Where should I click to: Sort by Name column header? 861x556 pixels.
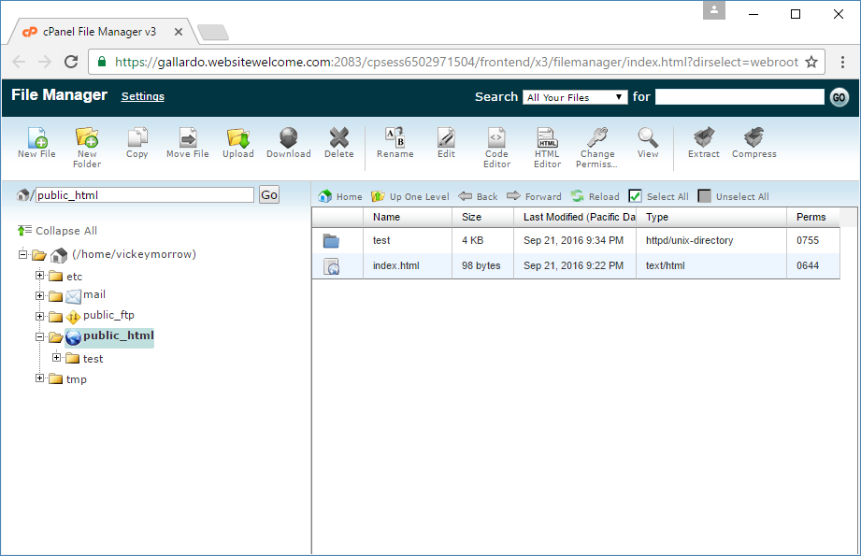click(408, 217)
